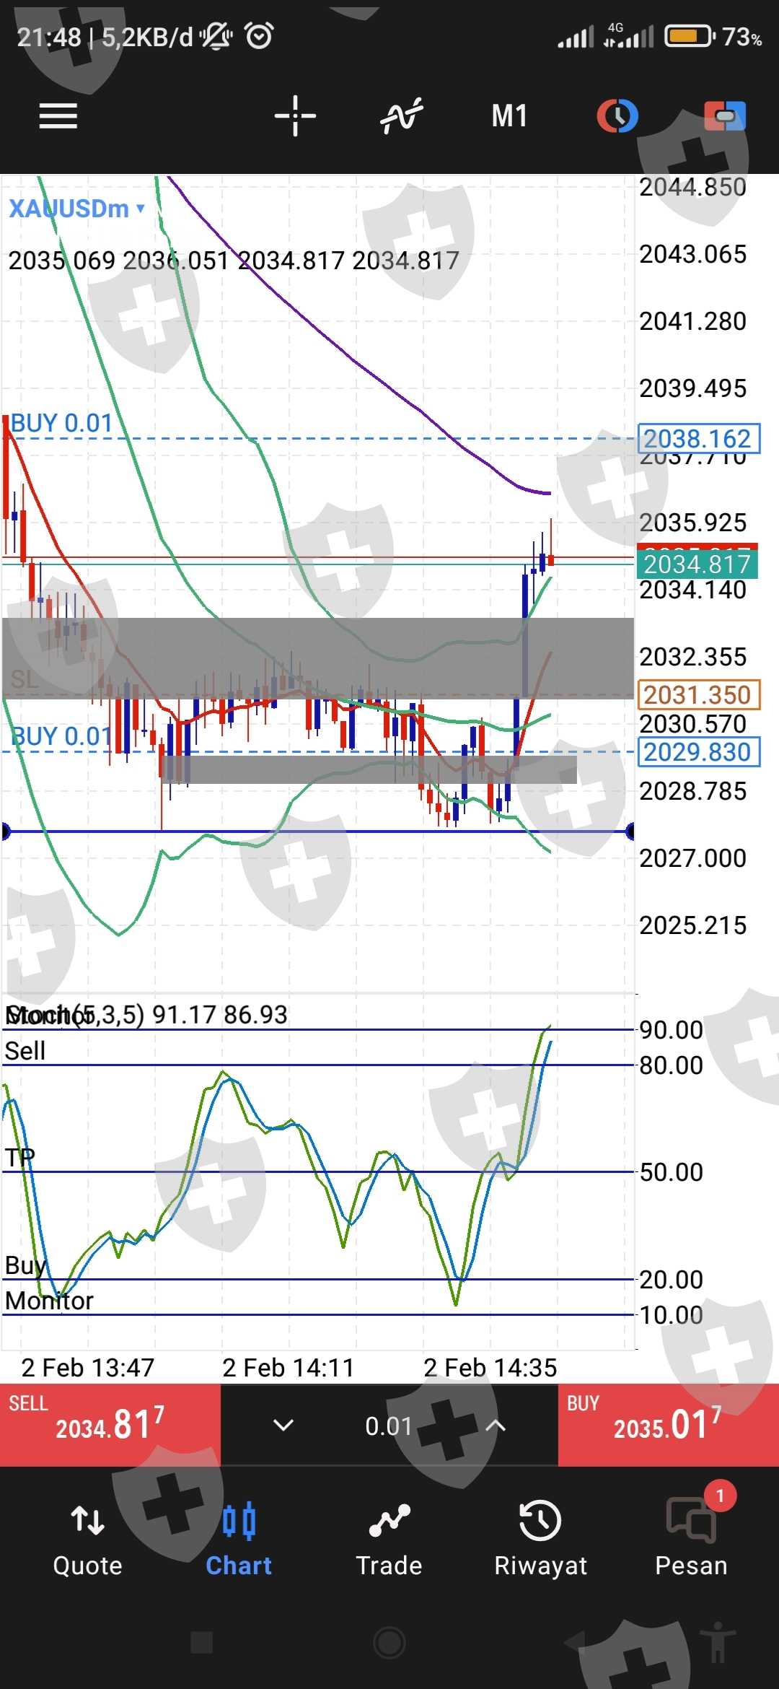Select the SL line label
Viewport: 779px width, 1689px height.
point(25,679)
